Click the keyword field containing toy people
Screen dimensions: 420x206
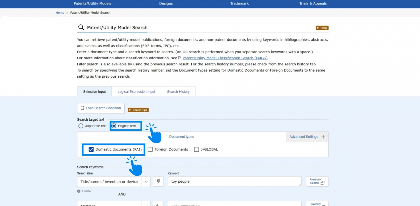234,181
